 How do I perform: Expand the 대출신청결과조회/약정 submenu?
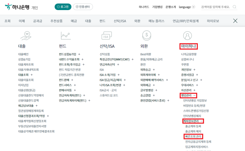(48, 116)
